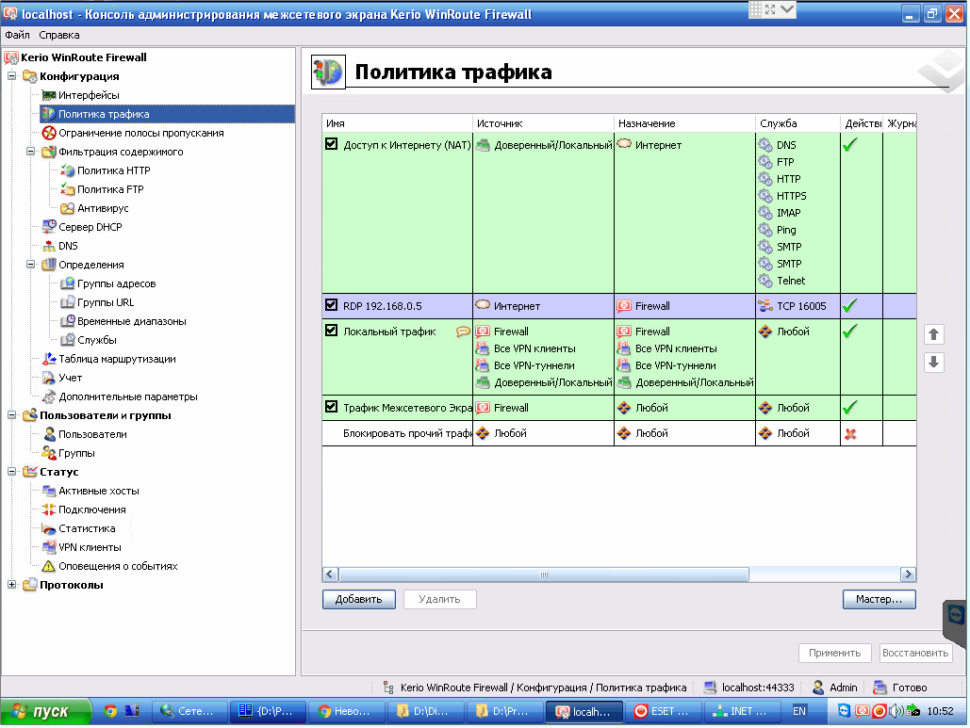Screen dimensions: 970x728
Task: Click the Группы адресов icon
Action: (68, 283)
